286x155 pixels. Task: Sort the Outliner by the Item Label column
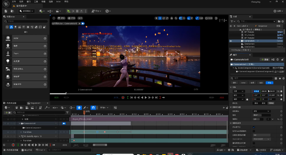tap(242, 26)
